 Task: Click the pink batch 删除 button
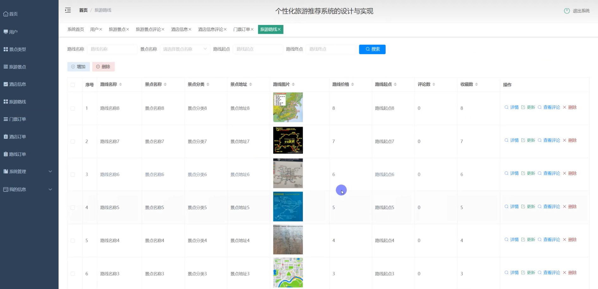103,67
